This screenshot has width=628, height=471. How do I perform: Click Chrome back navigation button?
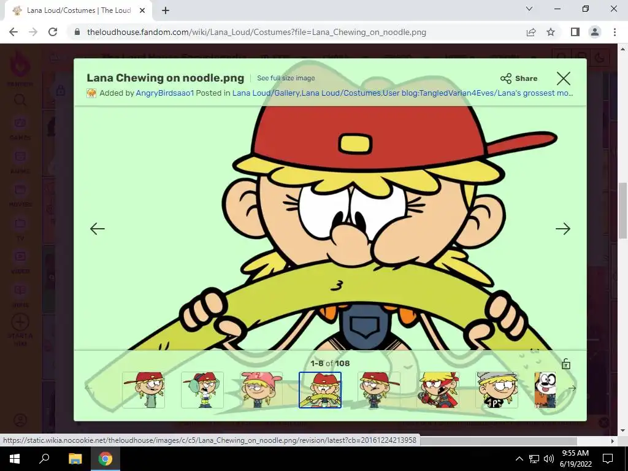[13, 32]
